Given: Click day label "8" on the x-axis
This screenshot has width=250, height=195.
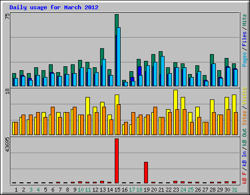Looking at the screenshot, I should (x=67, y=190).
